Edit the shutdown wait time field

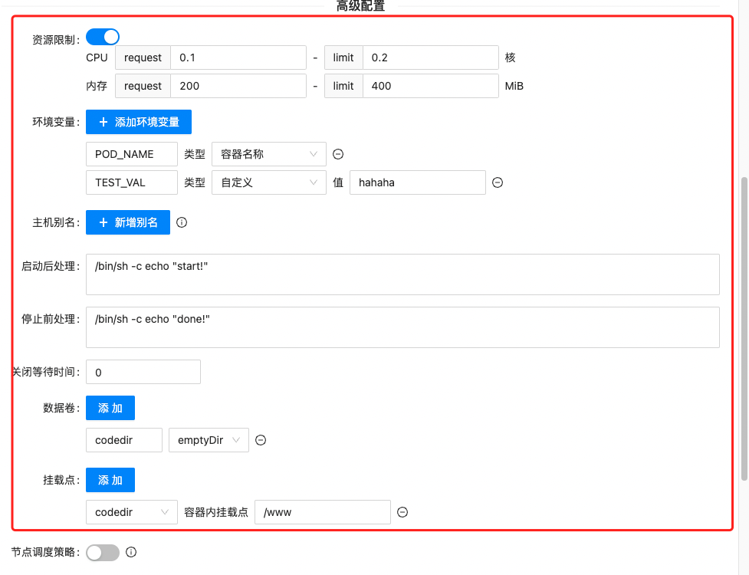[143, 372]
